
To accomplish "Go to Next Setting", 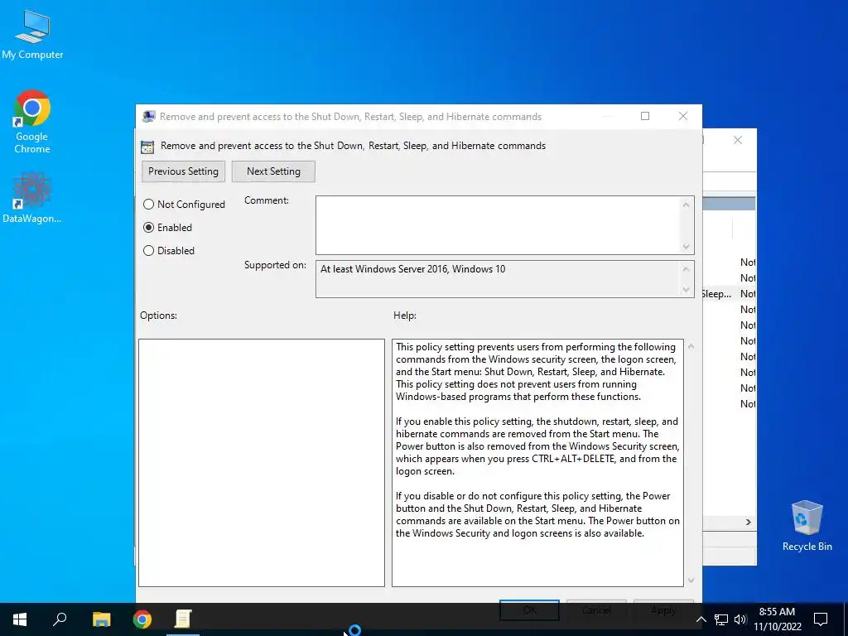I will [x=273, y=171].
